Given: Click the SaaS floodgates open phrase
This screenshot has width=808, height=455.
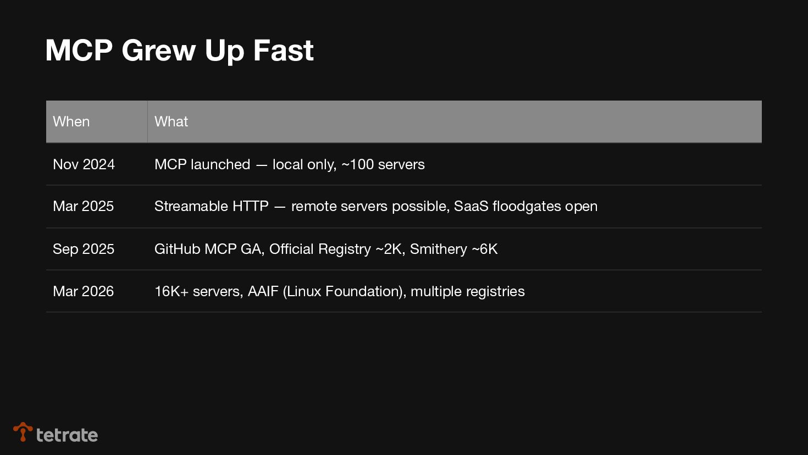Looking at the screenshot, I should pos(525,206).
